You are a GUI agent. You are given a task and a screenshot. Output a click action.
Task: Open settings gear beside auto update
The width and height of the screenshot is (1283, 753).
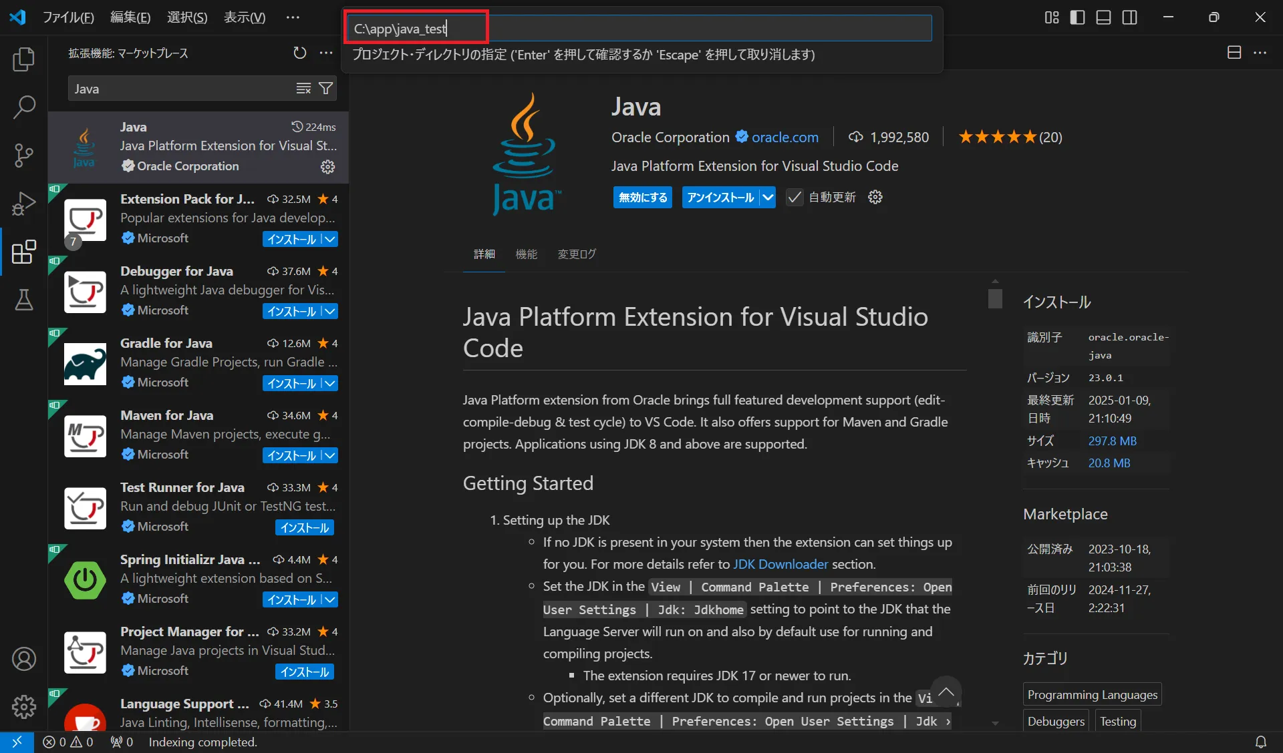point(875,197)
